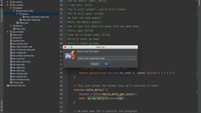
Task: Select the themes folder label
Action: [19, 26]
